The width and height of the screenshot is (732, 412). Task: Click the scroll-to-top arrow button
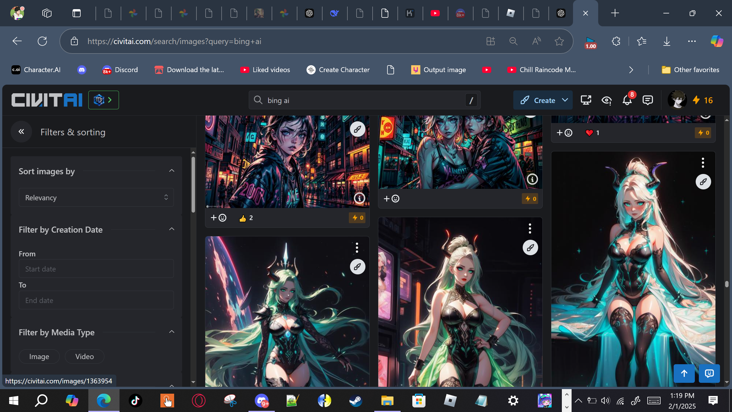(x=684, y=373)
